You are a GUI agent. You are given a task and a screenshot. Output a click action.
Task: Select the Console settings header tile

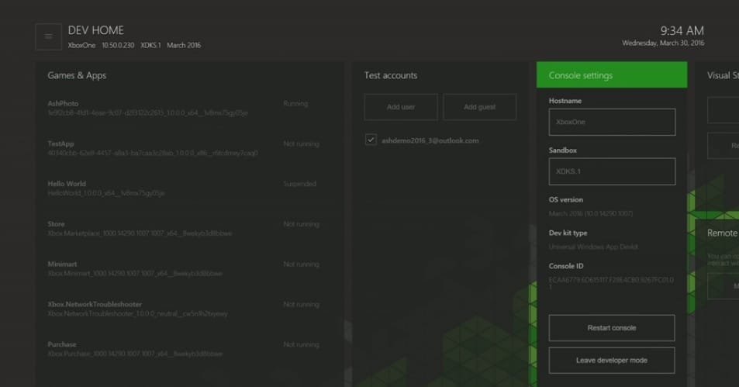[x=612, y=75]
